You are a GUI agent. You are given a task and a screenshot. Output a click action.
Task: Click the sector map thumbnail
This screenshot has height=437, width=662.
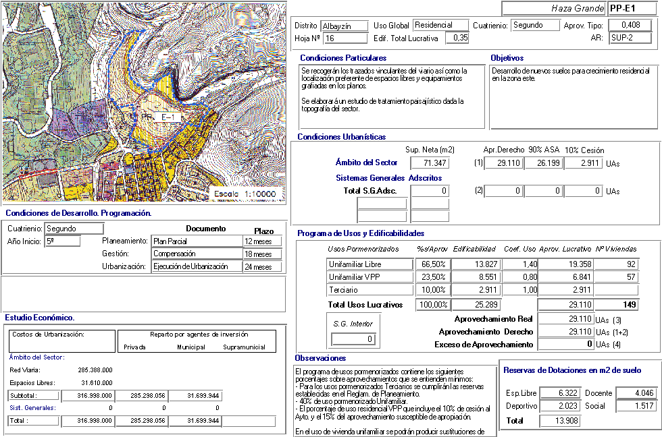tap(144, 103)
